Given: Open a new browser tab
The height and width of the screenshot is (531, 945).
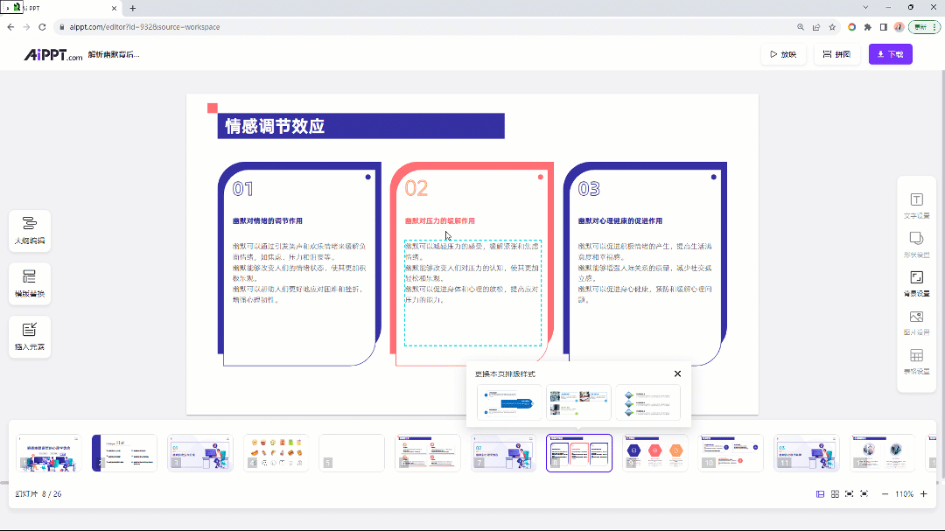Looking at the screenshot, I should coord(131,7).
